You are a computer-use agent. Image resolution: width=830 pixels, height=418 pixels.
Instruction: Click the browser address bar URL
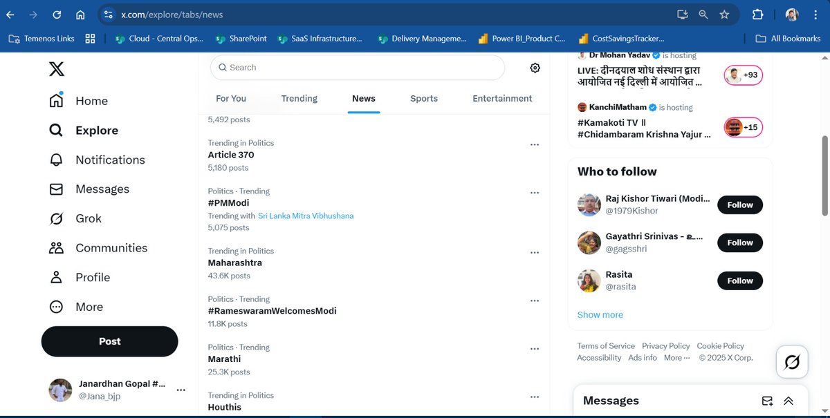point(172,15)
